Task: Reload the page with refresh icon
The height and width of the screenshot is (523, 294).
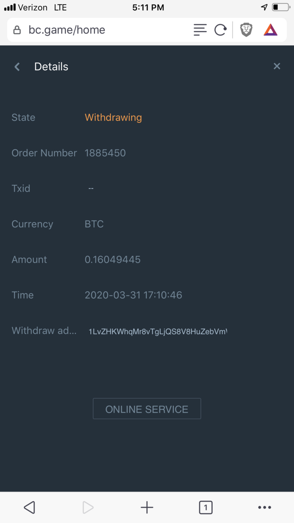Action: coord(220,30)
